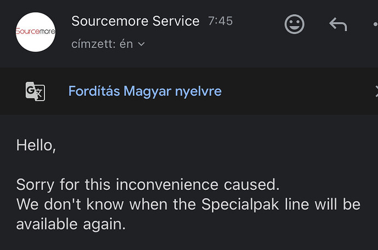Click the Google Translate icon in the banner
Screen dimensions: 378x250
(35, 91)
